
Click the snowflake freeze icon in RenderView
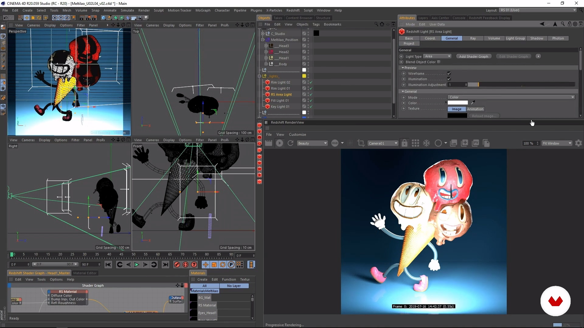pos(426,143)
